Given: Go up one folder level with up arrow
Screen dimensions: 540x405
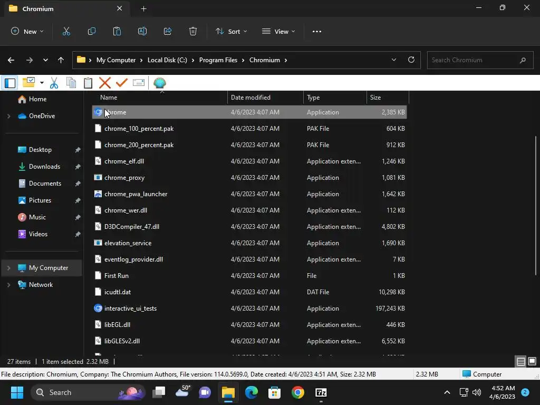Looking at the screenshot, I should pyautogui.click(x=61, y=60).
